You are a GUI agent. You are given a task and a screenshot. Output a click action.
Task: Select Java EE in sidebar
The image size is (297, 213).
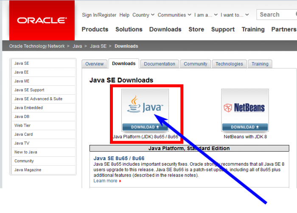[43, 72]
